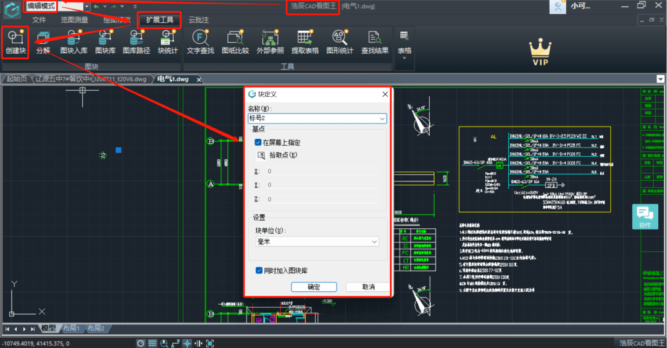This screenshot has width=667, height=348.
Task: Click the redo arrow in title bar
Action: coord(114,6)
